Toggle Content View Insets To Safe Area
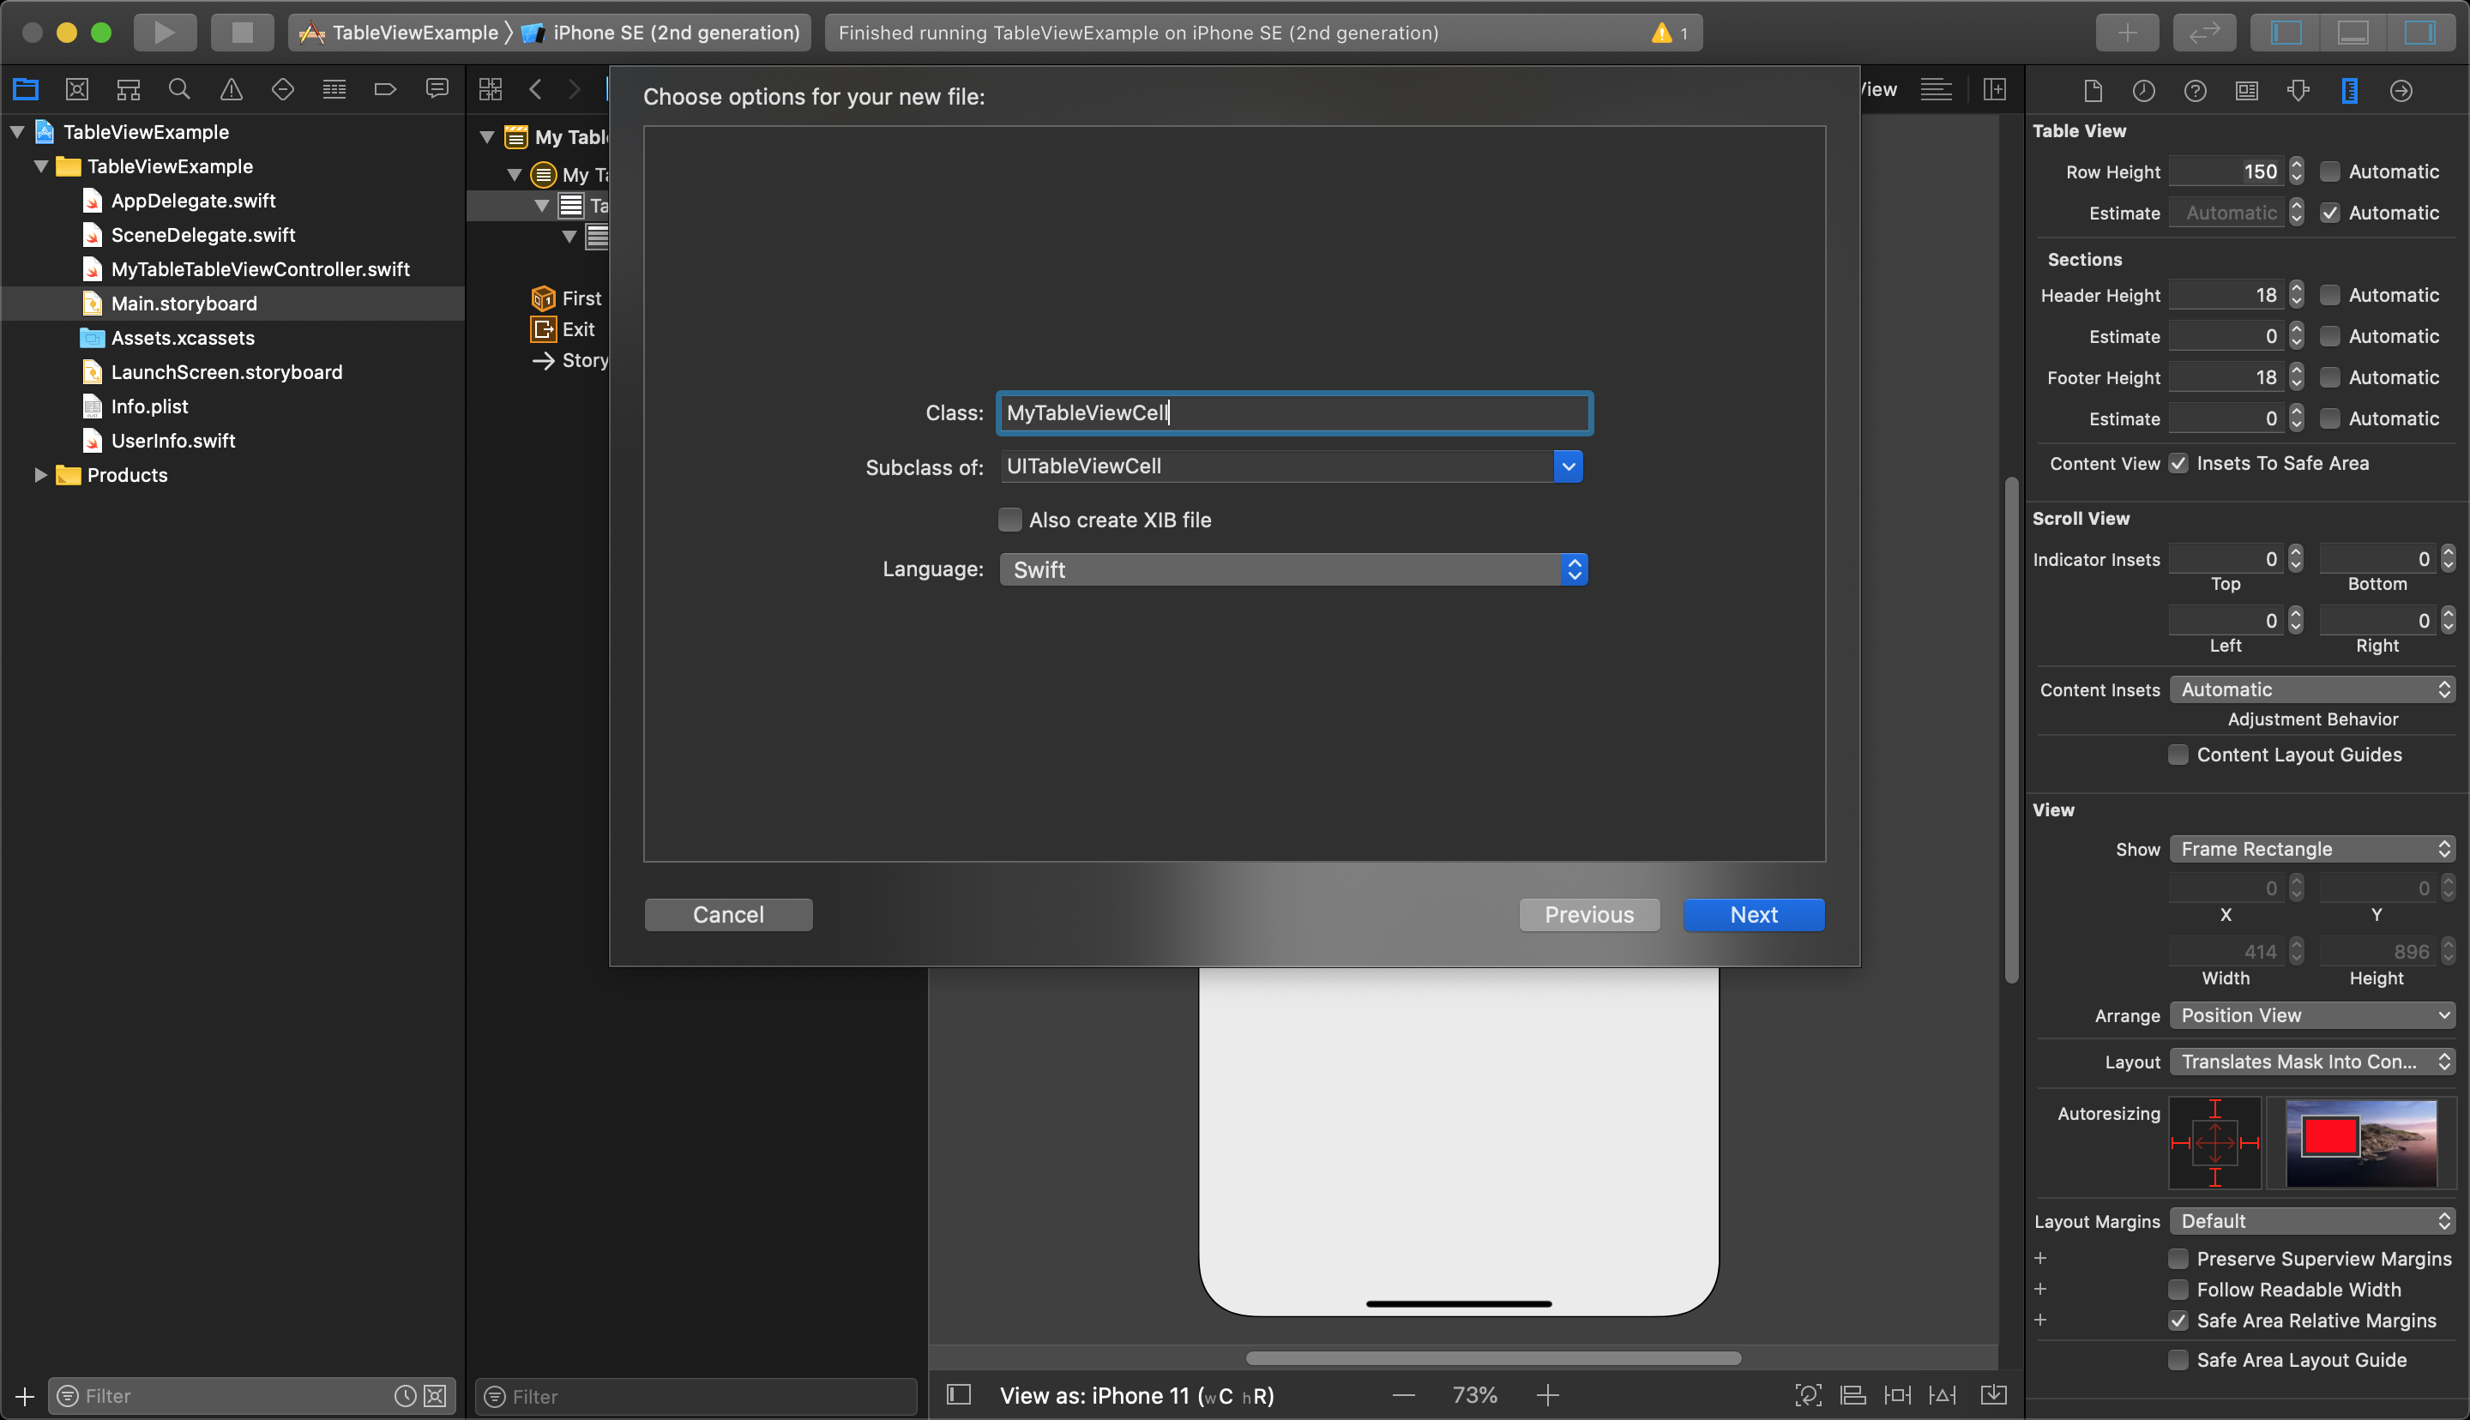The height and width of the screenshot is (1420, 2470). point(2177,463)
